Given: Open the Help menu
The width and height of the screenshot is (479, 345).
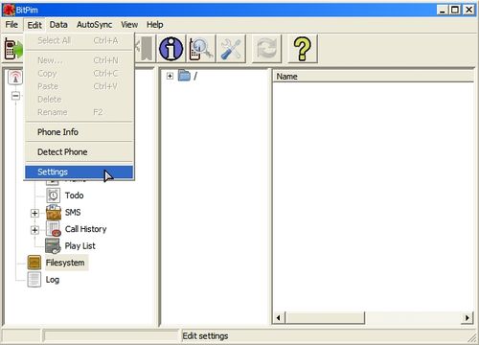Looking at the screenshot, I should click(155, 25).
